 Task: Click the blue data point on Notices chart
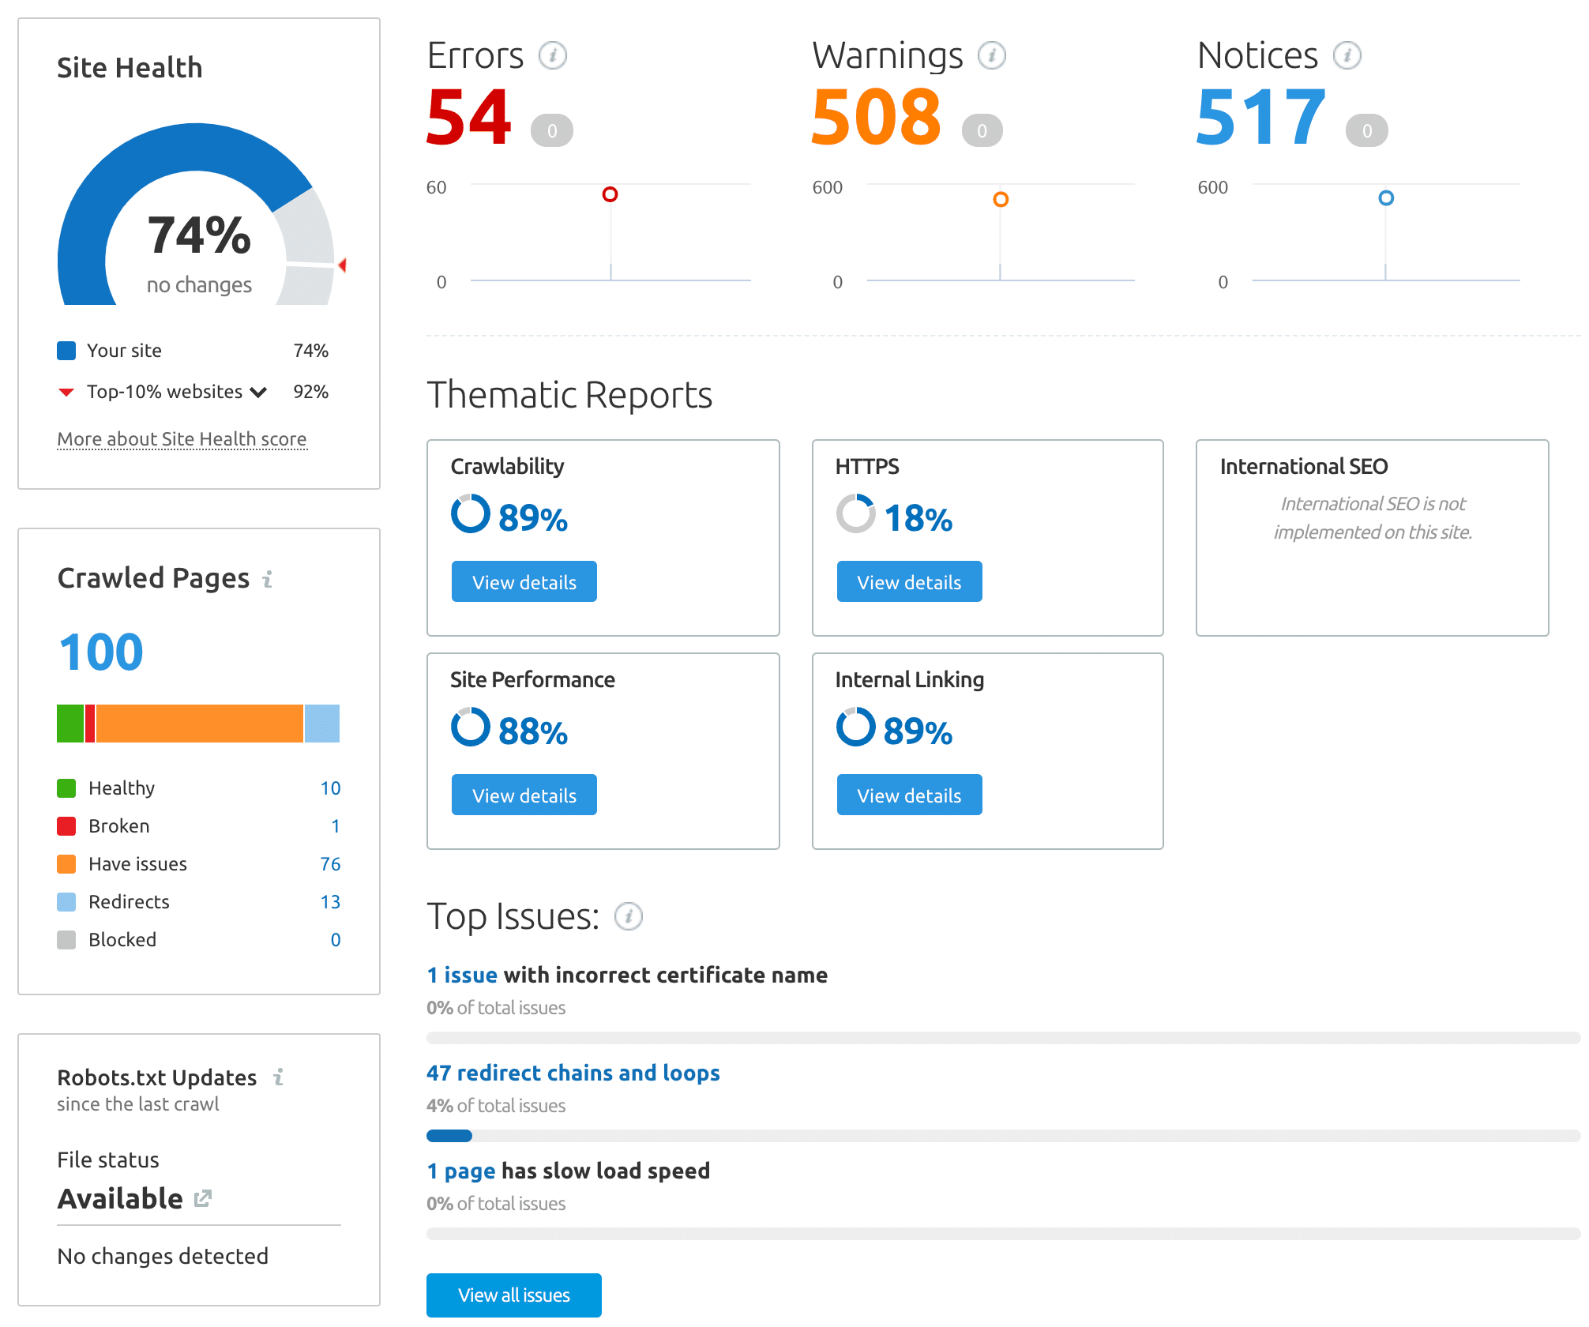(x=1386, y=197)
